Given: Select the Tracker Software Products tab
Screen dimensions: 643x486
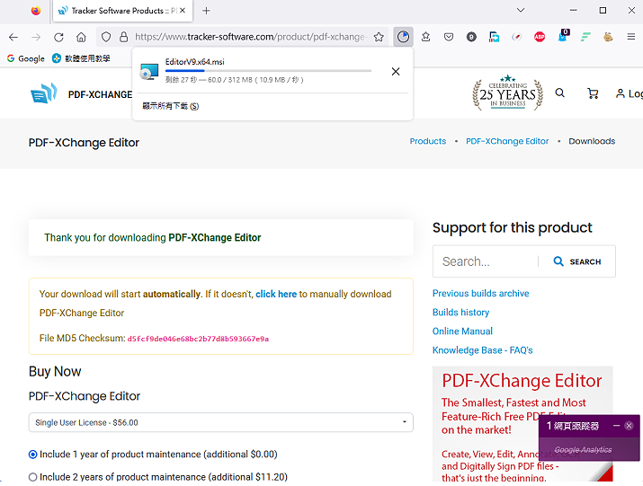Looking at the screenshot, I should pyautogui.click(x=122, y=11).
